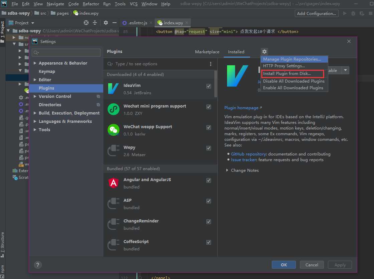Image resolution: width=374 pixels, height=279 pixels.
Task: Uncheck Angular and AngularJS plugin
Action: click(x=209, y=180)
